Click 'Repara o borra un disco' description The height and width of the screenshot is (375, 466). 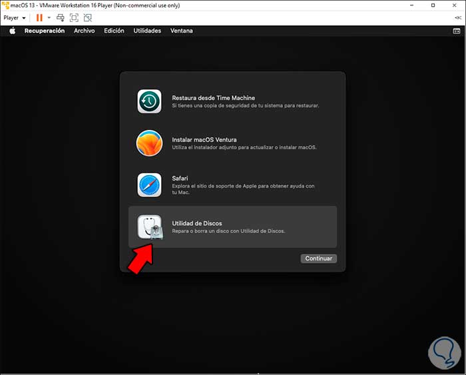coord(228,231)
